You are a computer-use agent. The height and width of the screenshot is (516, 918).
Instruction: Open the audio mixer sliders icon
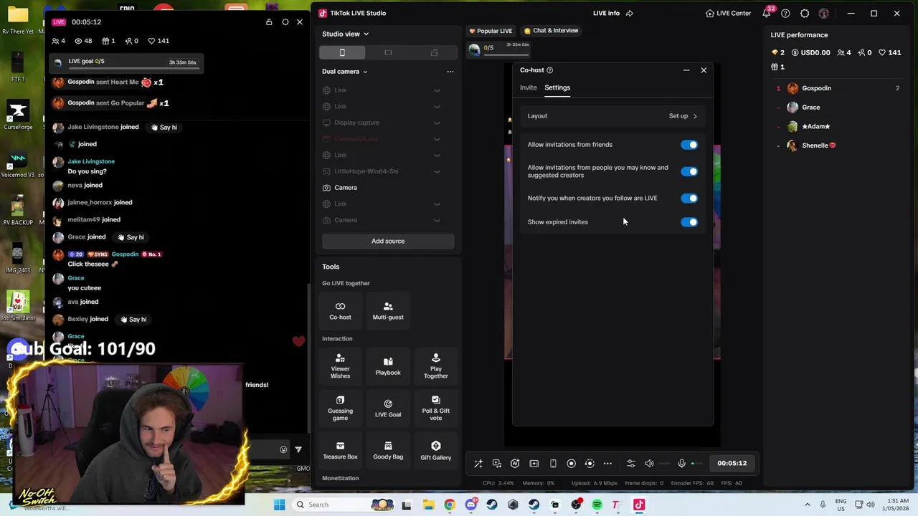click(x=630, y=464)
